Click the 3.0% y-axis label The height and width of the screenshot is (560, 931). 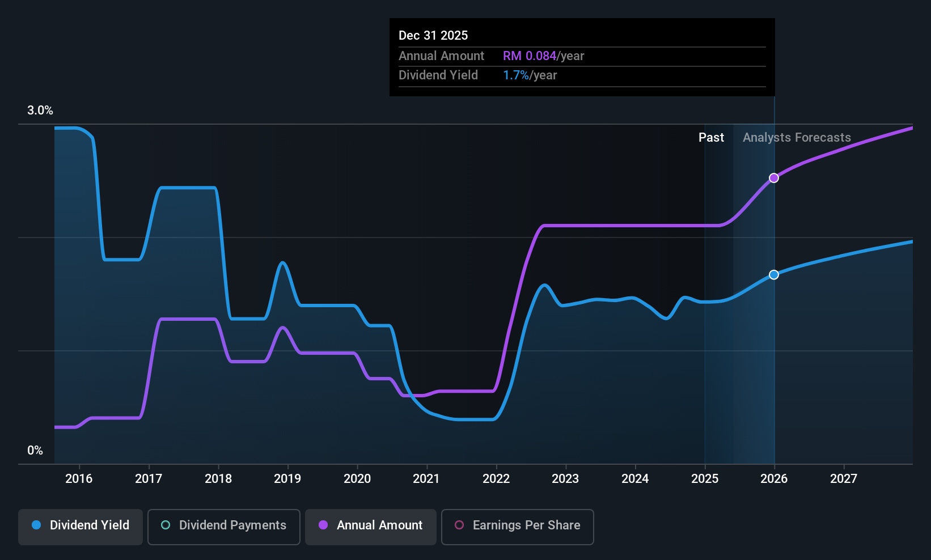pos(40,111)
